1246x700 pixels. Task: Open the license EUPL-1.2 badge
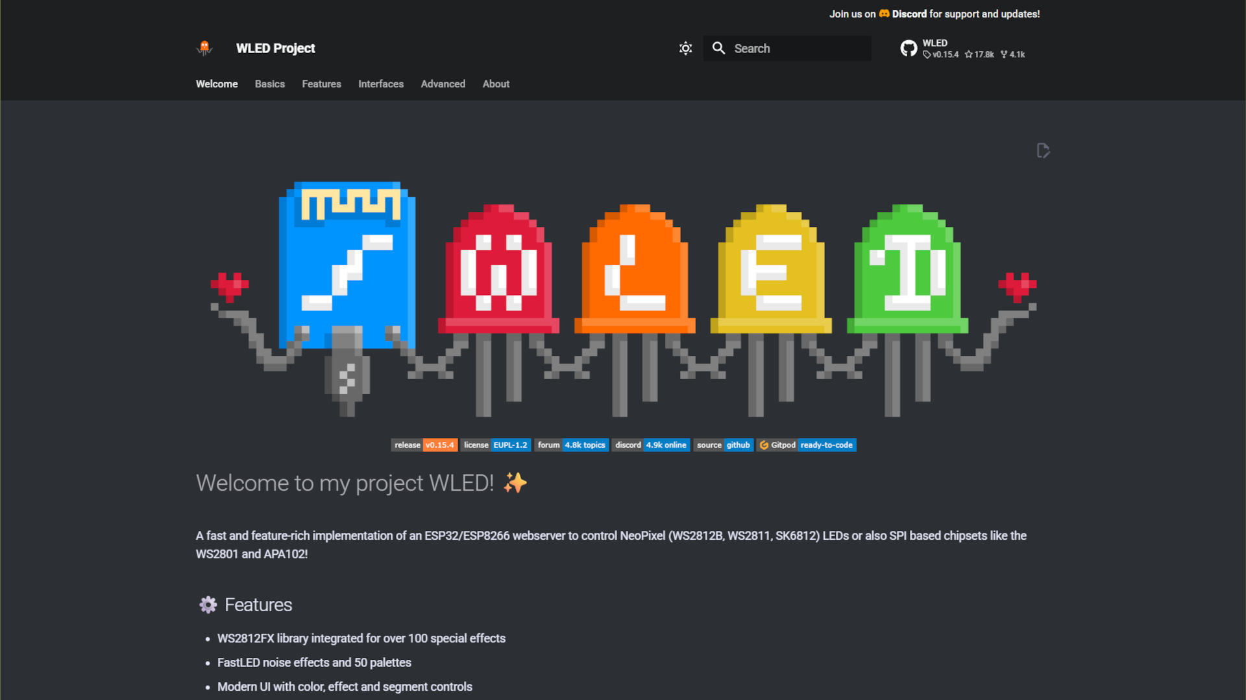[x=496, y=445]
